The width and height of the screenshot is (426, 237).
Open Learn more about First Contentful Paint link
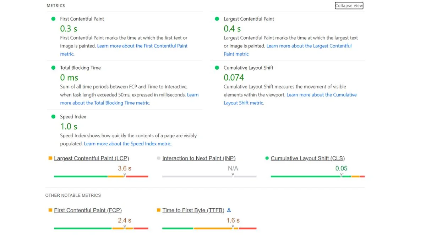click(x=142, y=46)
